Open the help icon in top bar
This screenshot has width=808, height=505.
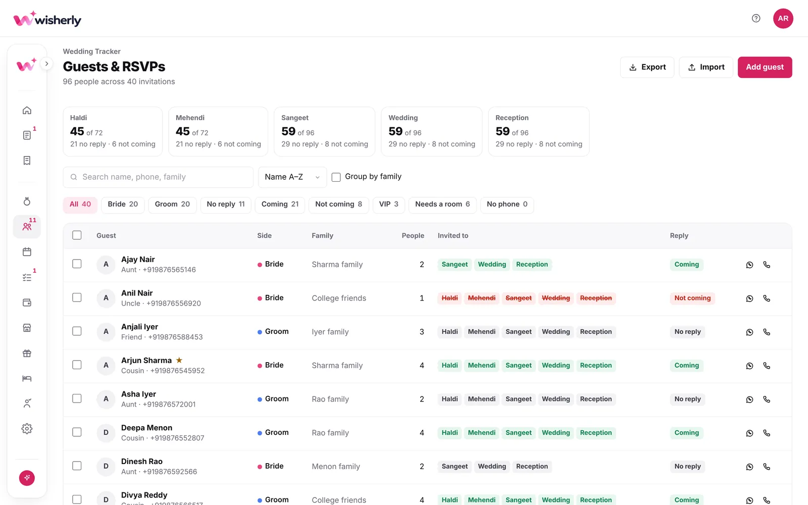point(756,18)
